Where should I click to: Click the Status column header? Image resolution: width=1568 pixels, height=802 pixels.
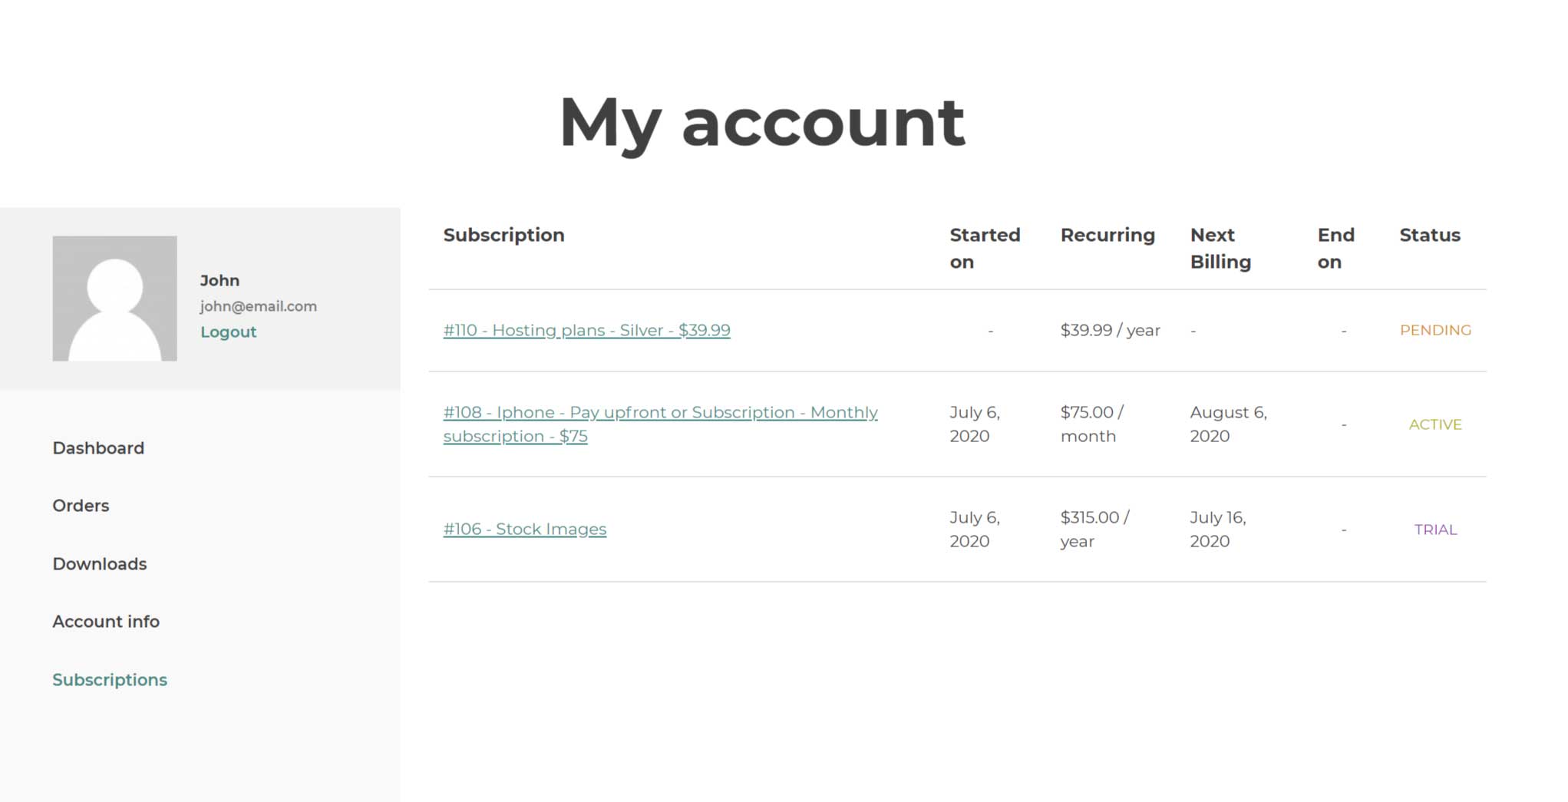tap(1430, 235)
